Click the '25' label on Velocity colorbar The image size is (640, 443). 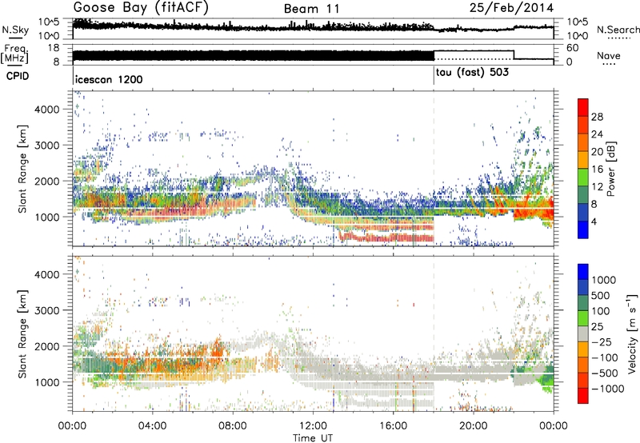click(597, 326)
